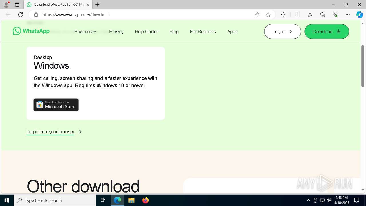Viewport: 366px width, 206px height.
Task: Click the page vertical scrollbar thumb
Action: (363, 66)
